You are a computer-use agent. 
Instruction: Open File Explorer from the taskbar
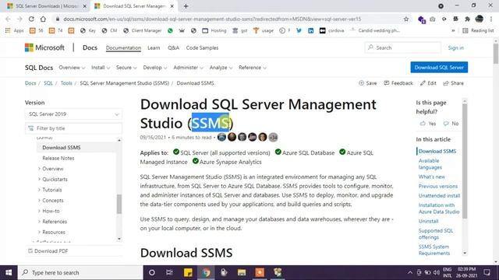tap(242, 272)
